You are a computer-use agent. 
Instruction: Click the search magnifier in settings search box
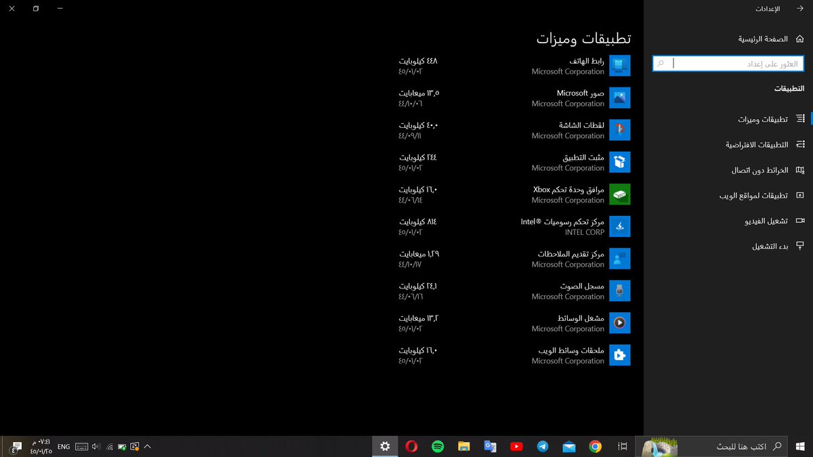(x=661, y=64)
